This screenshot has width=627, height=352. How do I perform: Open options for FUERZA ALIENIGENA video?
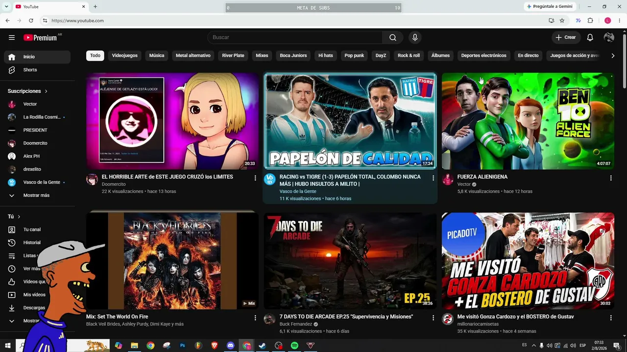coord(611,178)
